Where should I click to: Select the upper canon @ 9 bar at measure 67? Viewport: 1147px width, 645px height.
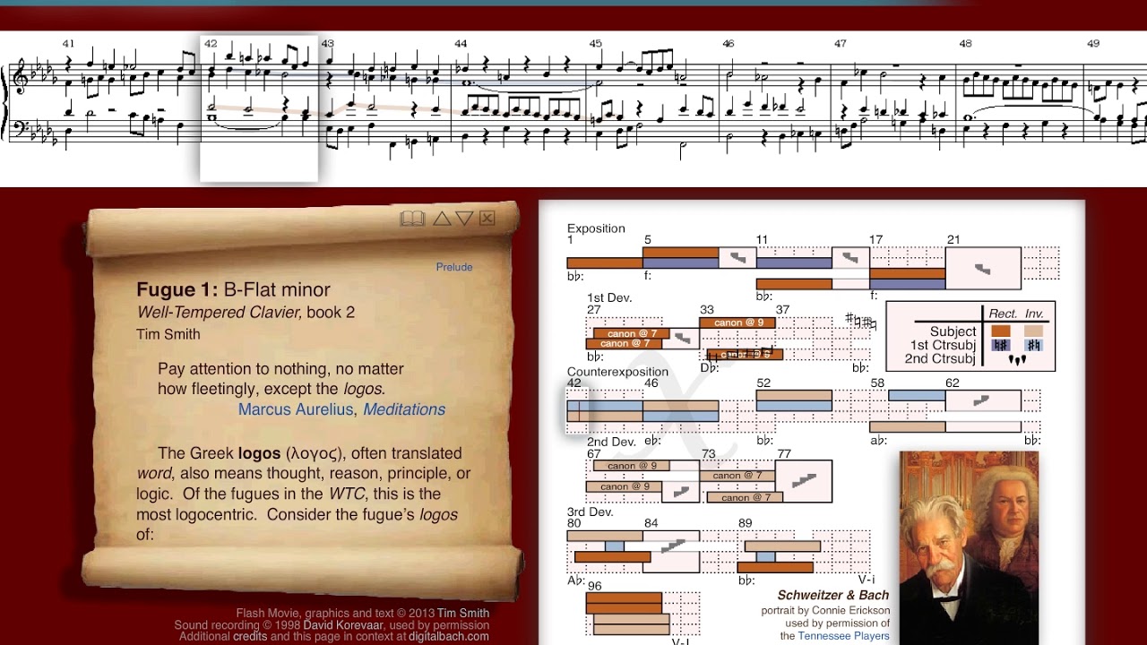[x=631, y=466]
